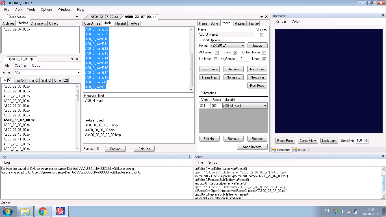386x217 pixels.
Task: Click the pushpin icon in the Log panel header
Action: point(189,157)
